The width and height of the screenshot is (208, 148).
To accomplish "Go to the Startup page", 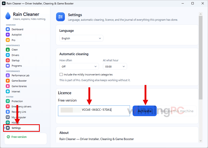I will (16, 61).
